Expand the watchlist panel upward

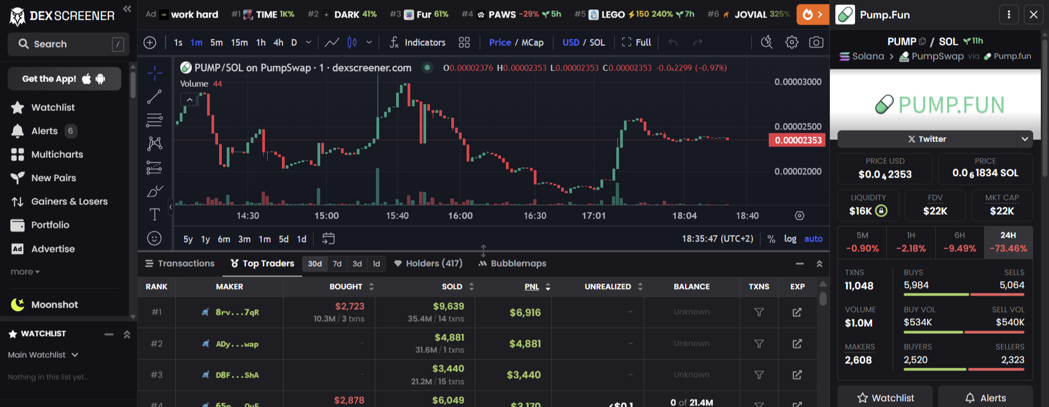coord(127,334)
